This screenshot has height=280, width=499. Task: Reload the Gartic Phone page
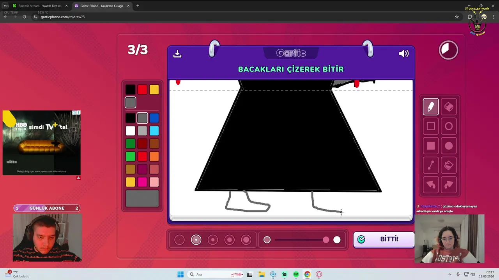pos(24,17)
